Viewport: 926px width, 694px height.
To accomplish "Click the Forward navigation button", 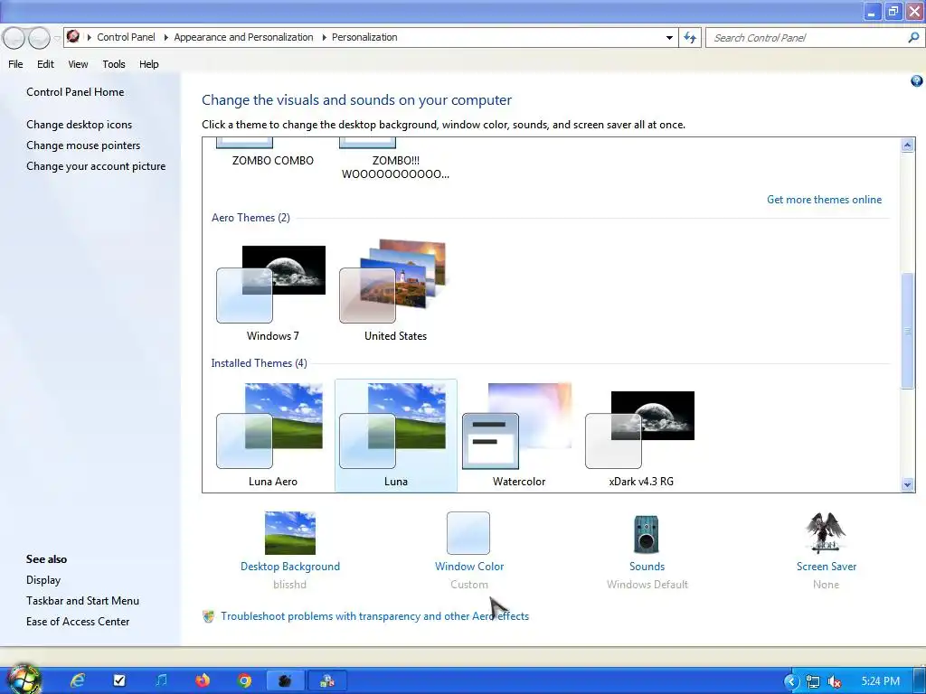I will (39, 38).
